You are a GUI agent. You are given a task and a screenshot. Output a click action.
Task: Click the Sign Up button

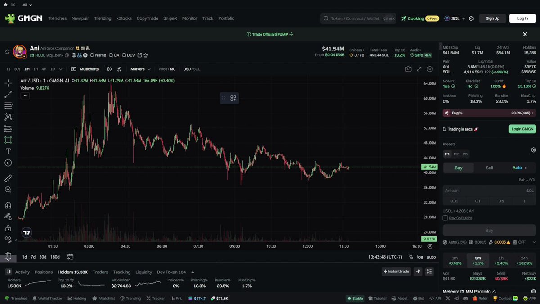tap(493, 18)
